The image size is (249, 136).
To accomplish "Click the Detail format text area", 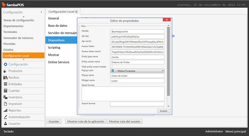I will click(123, 94).
